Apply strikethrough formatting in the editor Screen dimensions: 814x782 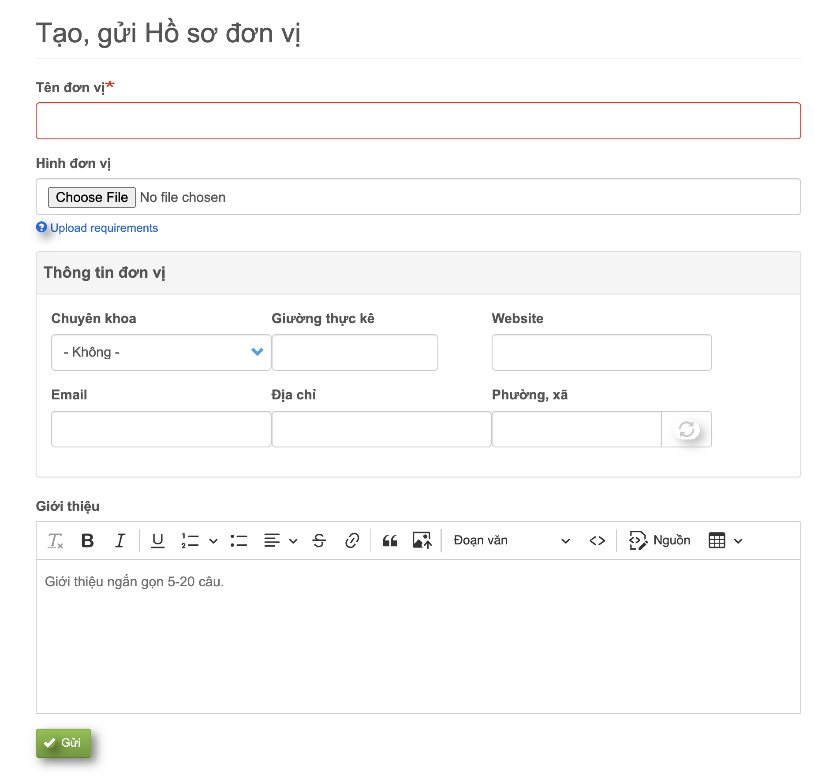(x=319, y=540)
